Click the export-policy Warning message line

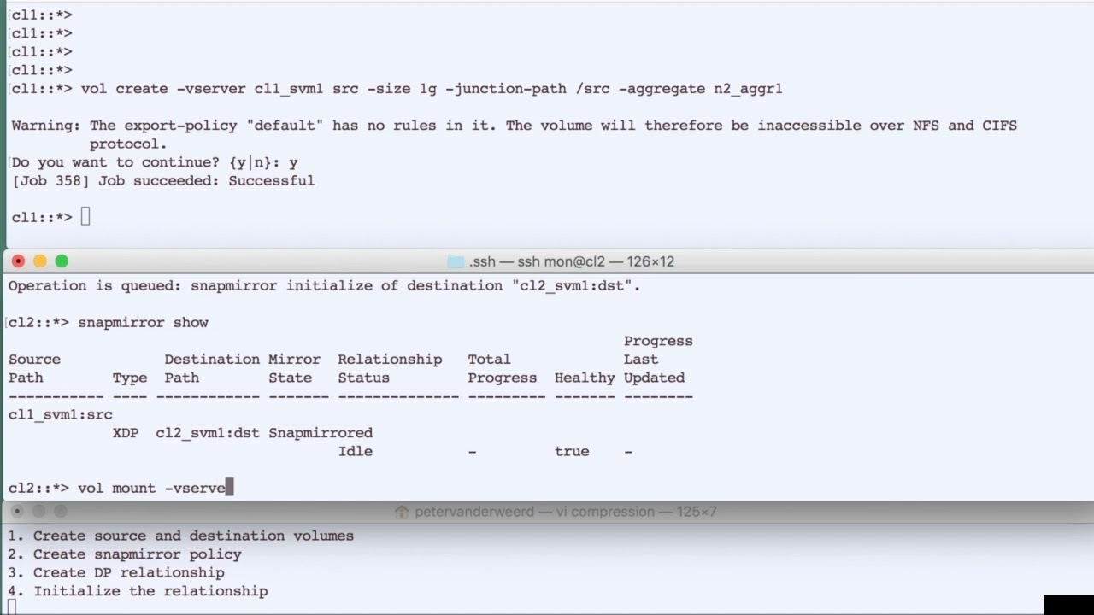[514, 134]
